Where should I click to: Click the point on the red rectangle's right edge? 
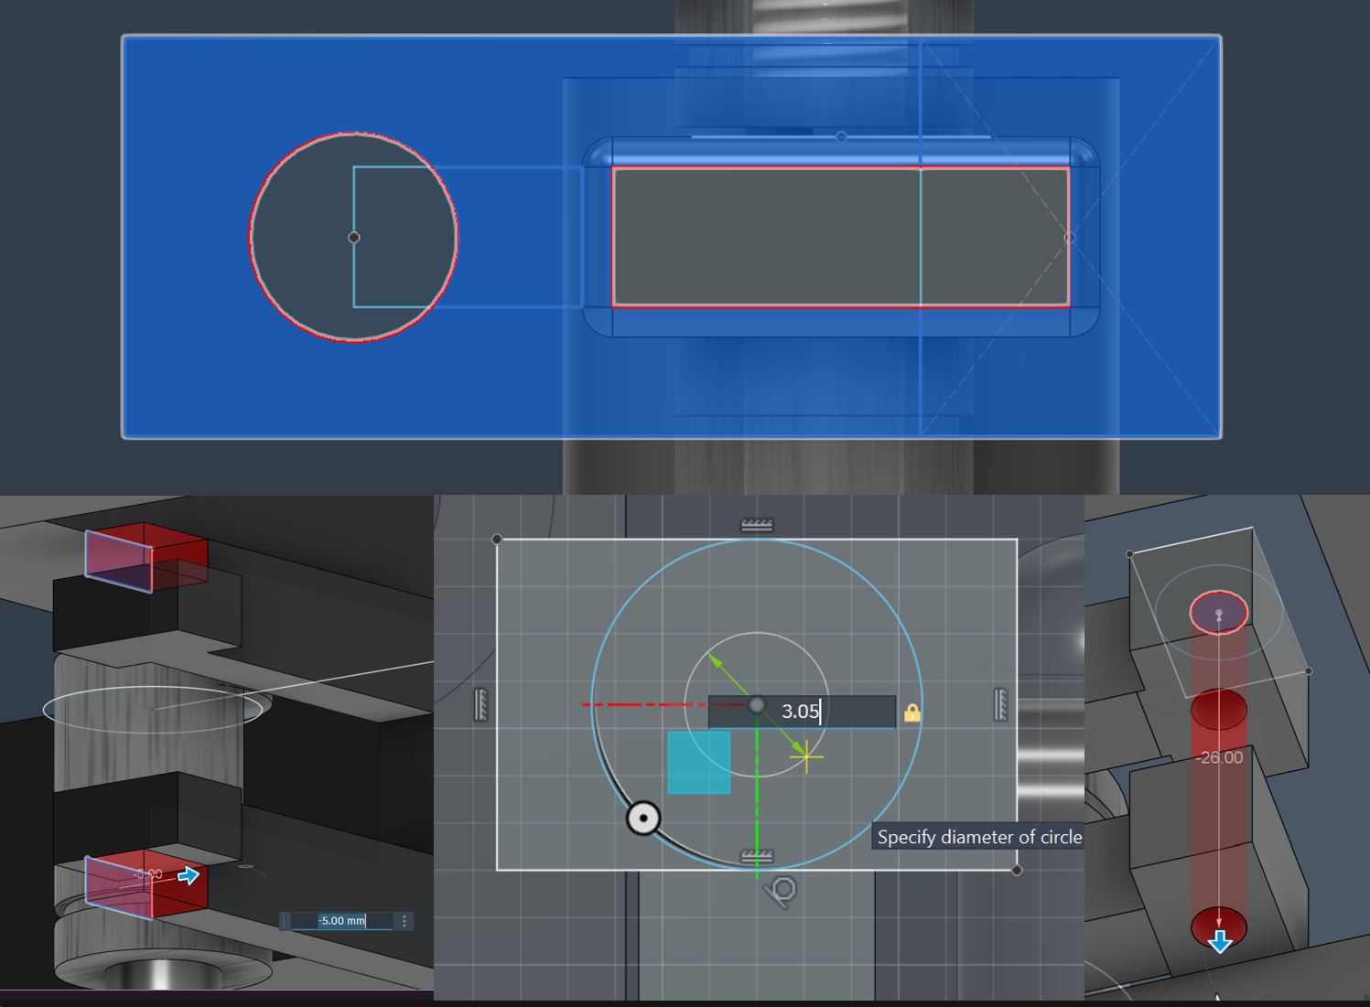click(x=1069, y=238)
